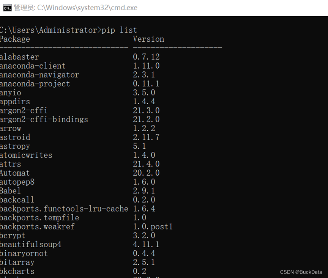Screen dimensions: 328x278
Task: Click the Package column header
Action: 15,39
